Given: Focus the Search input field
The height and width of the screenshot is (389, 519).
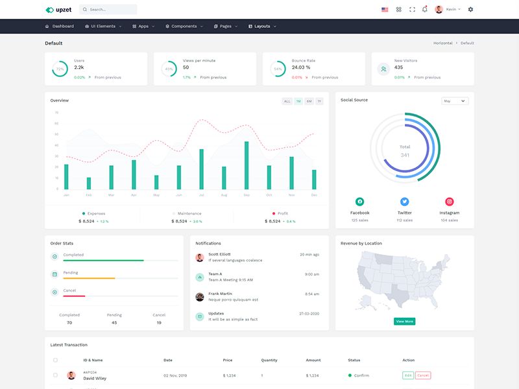Looking at the screenshot, I should pos(108,10).
